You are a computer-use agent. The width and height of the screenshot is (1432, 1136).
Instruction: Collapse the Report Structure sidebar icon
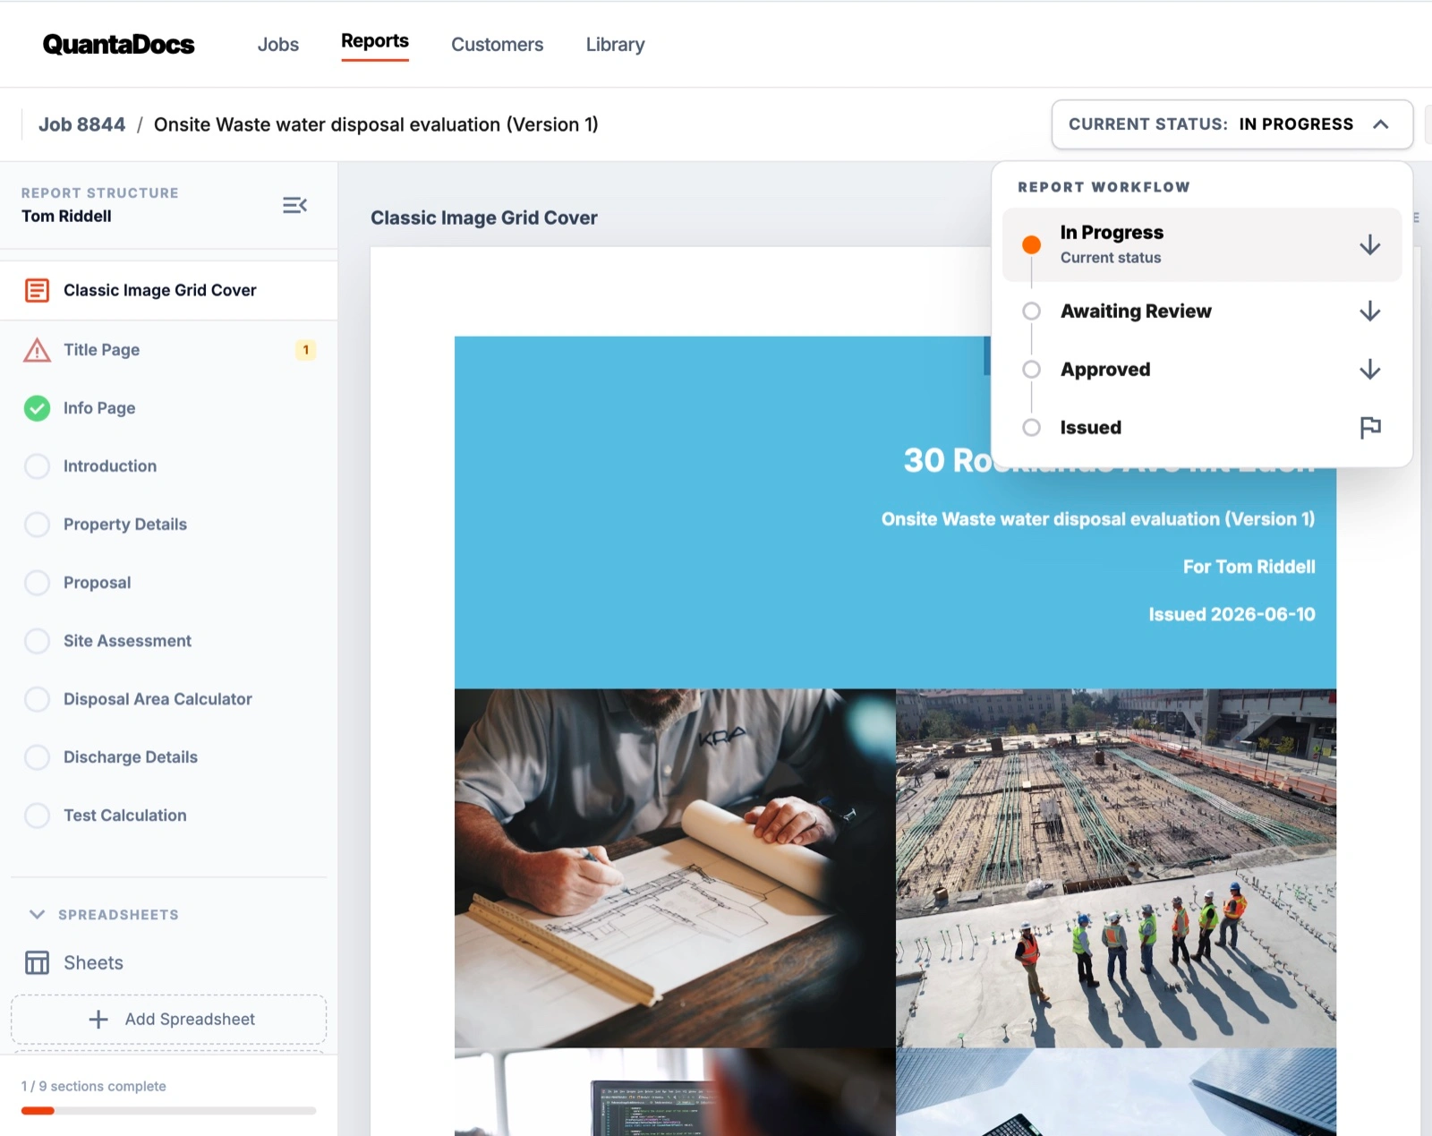point(294,205)
